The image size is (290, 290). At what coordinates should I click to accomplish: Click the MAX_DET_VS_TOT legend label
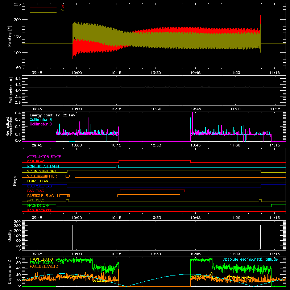pos(45,266)
